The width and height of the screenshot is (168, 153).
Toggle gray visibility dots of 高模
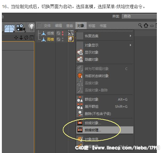tap(63, 39)
